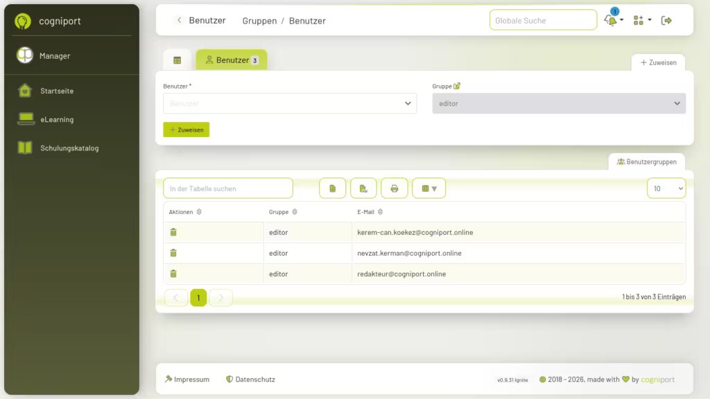Screen dimensions: 710x399
Task: Print the user table
Action: tap(395, 188)
